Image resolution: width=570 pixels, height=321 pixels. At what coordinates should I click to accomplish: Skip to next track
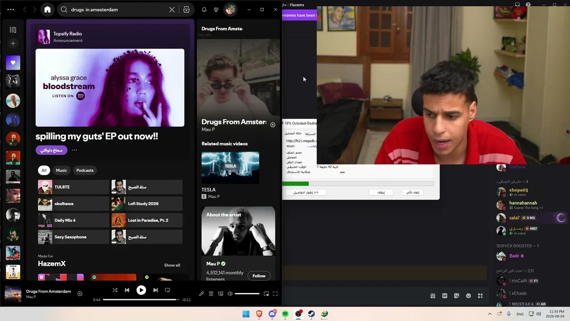155,290
